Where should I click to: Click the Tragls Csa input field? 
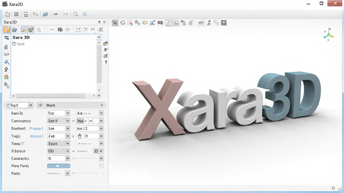[x=56, y=136]
